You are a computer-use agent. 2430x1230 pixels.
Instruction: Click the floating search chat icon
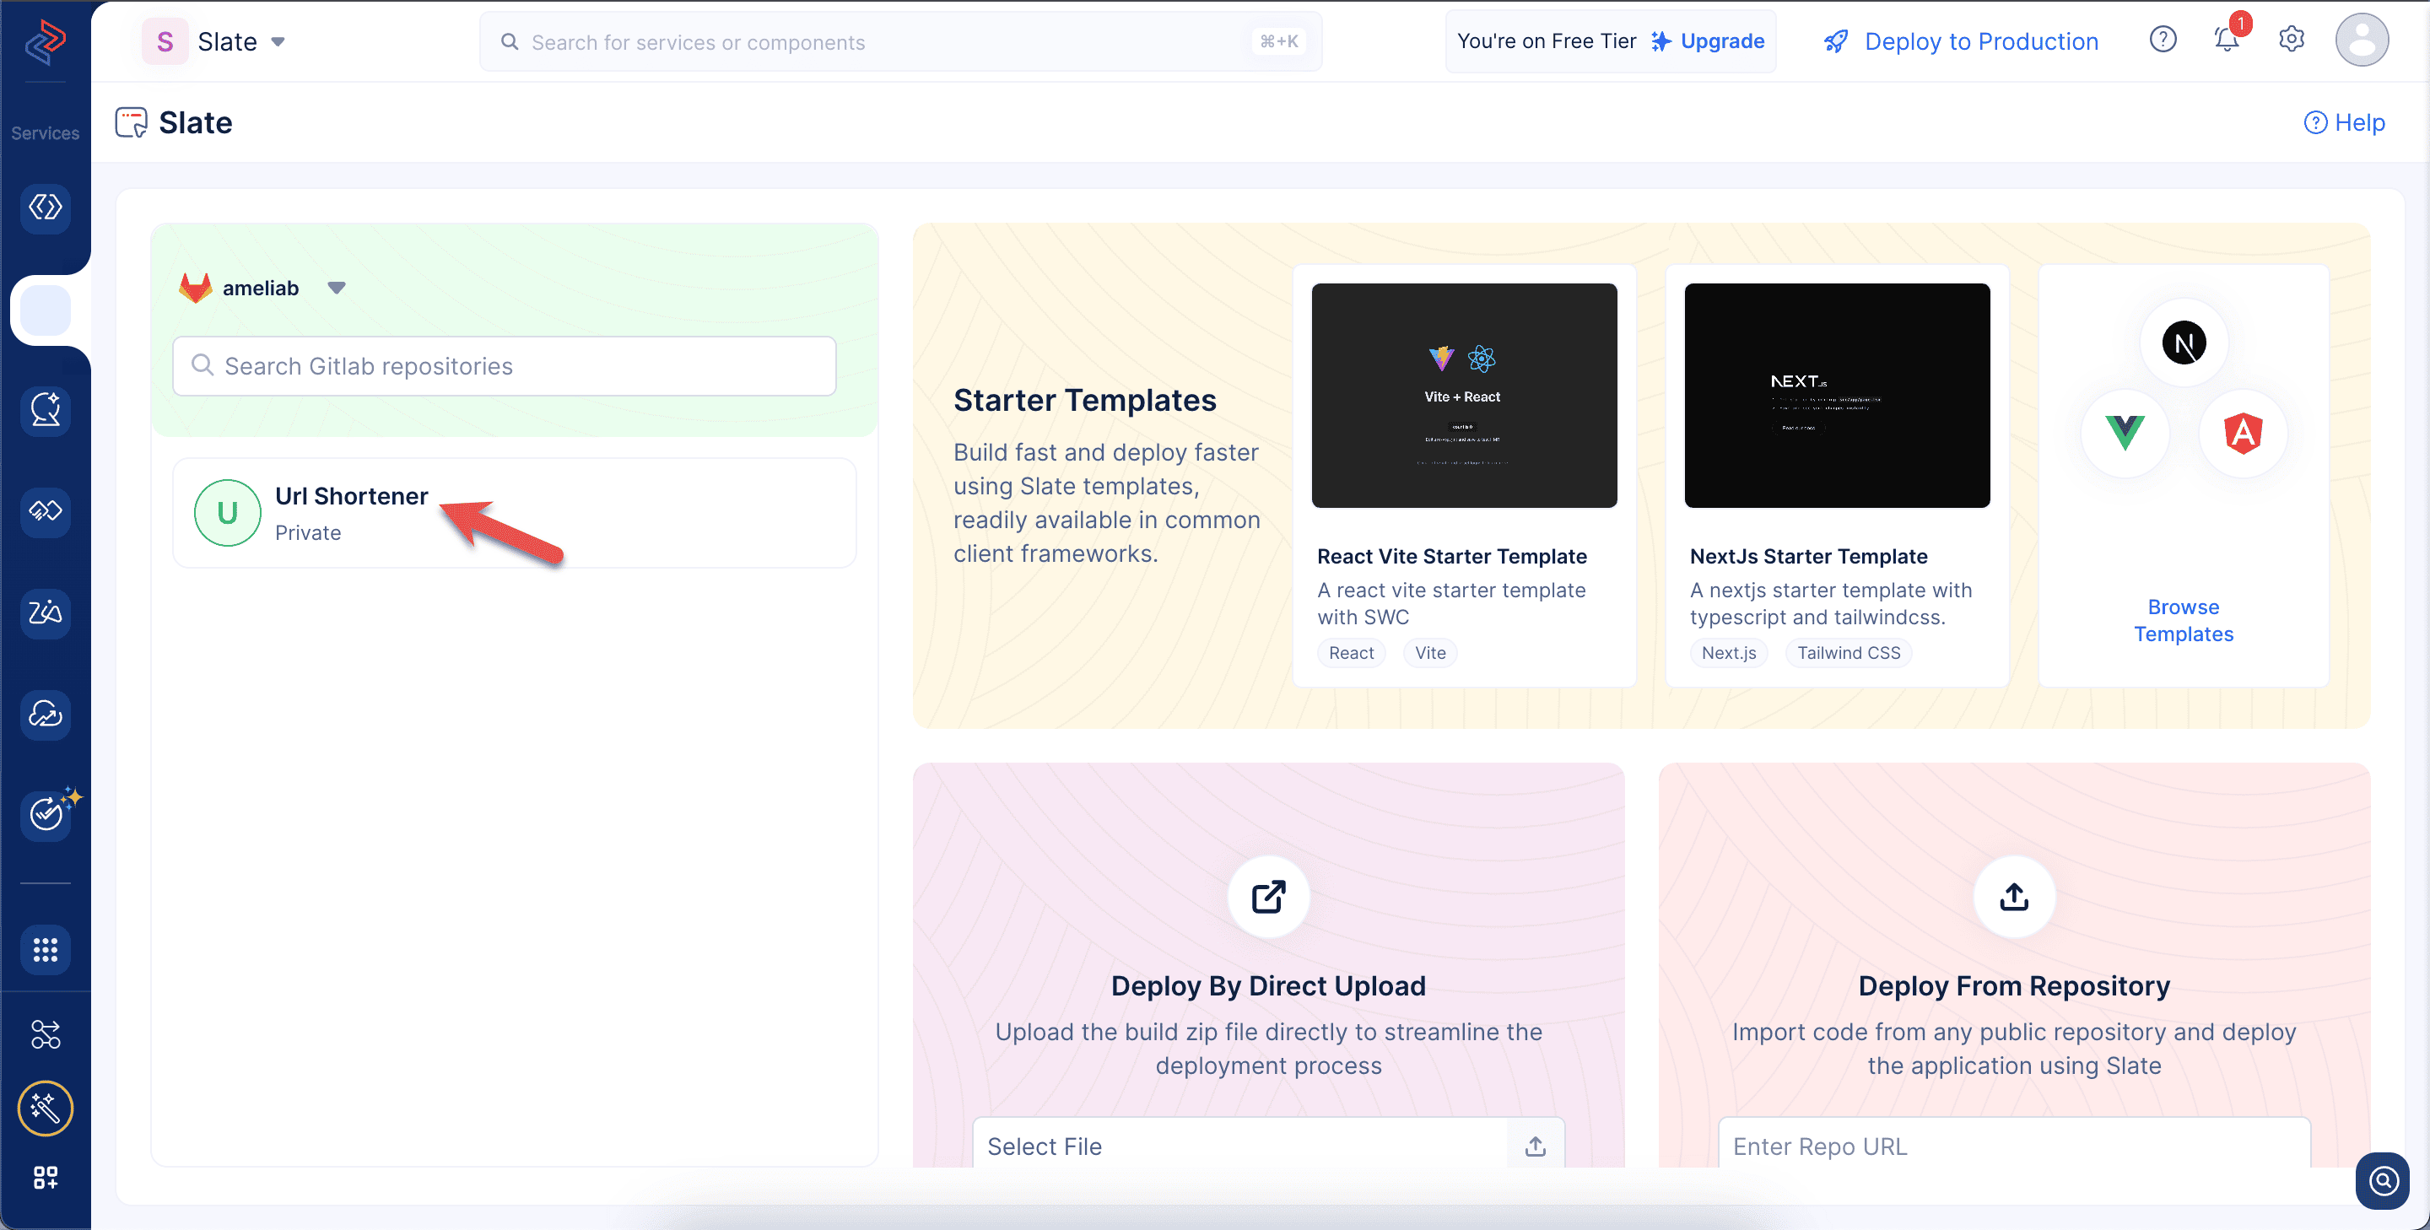point(2383,1181)
